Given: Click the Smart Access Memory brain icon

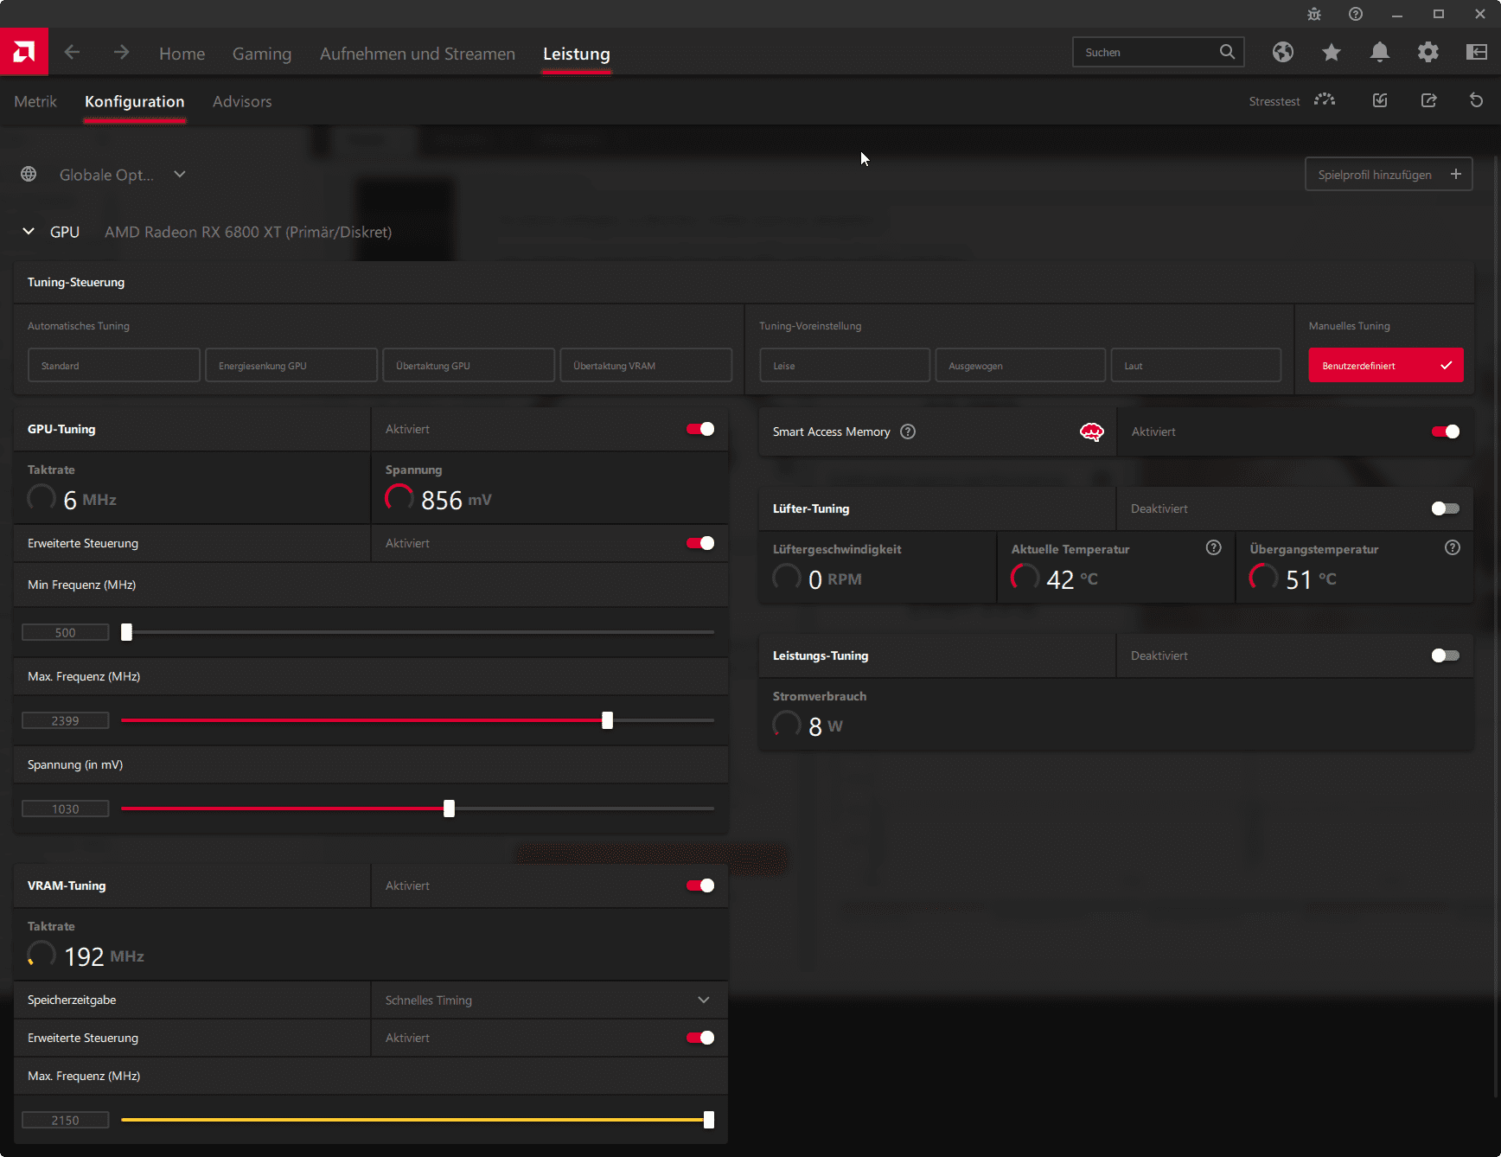Looking at the screenshot, I should coord(1092,431).
